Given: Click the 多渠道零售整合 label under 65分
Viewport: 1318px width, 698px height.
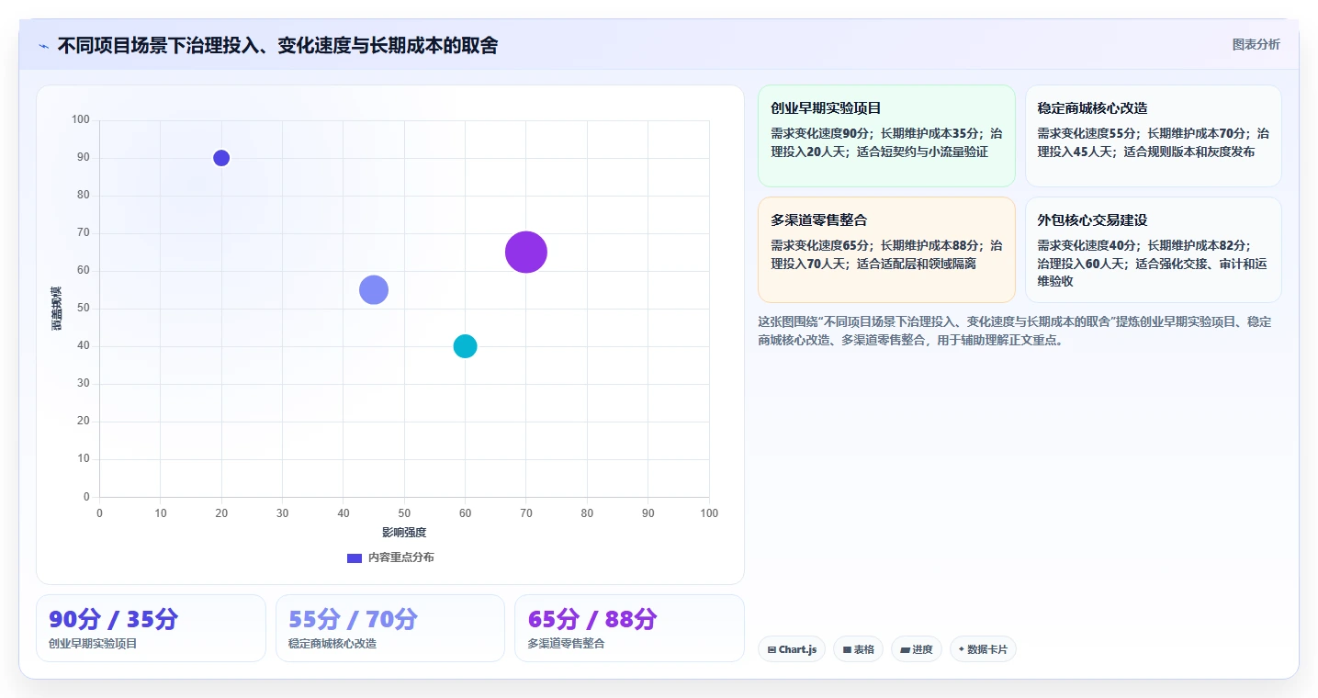Looking at the screenshot, I should pyautogui.click(x=567, y=644).
